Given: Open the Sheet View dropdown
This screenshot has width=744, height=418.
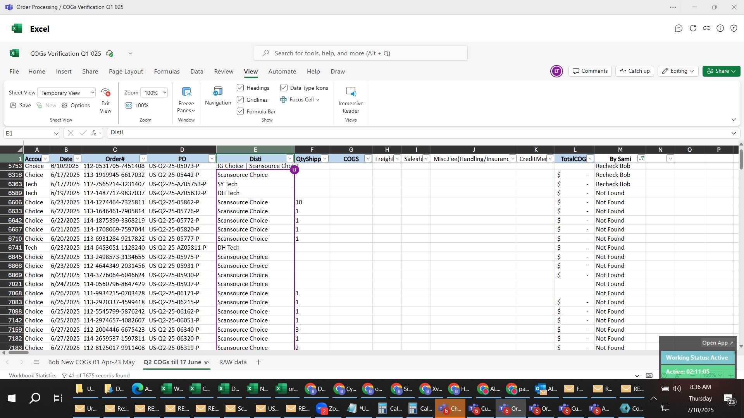Looking at the screenshot, I should 67,93.
